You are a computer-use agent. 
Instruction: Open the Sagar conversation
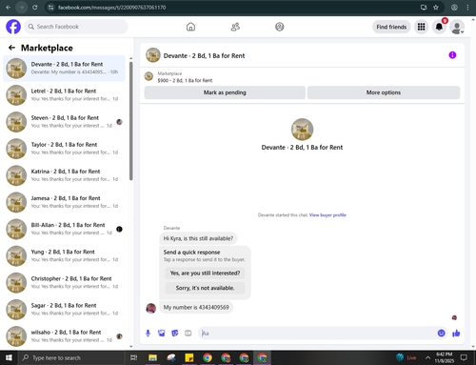click(x=64, y=310)
